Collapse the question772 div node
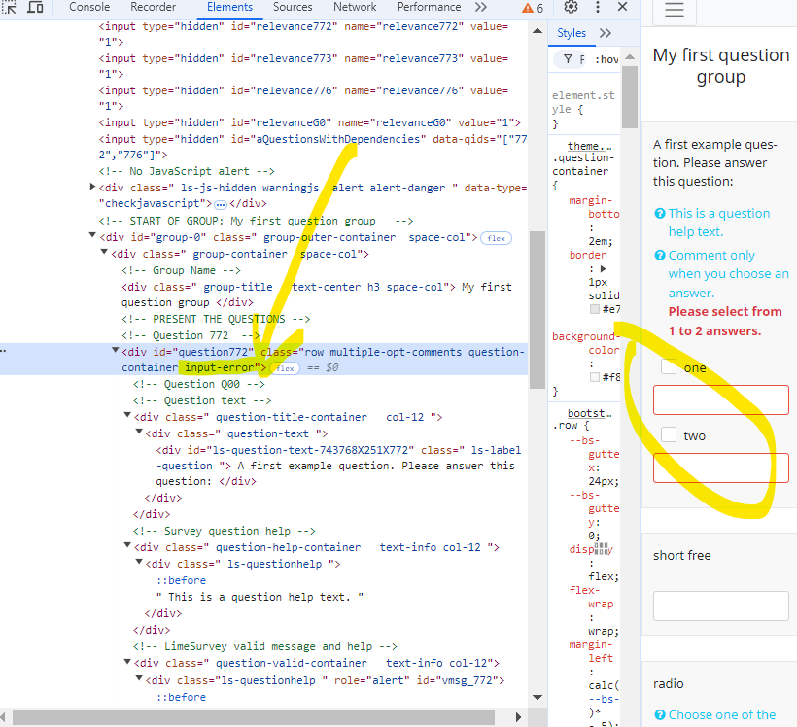Screen dimensions: 797x727 (116, 352)
